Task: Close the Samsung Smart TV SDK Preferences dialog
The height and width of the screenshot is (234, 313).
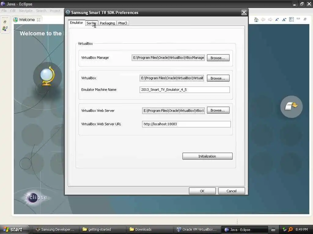Action: coord(244,12)
